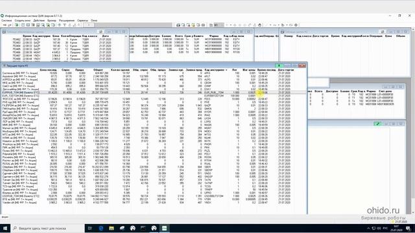Image resolution: width=415 pixels, height=233 pixels.
Task: Click the Цена послед. column header
Action: pos(48,70)
